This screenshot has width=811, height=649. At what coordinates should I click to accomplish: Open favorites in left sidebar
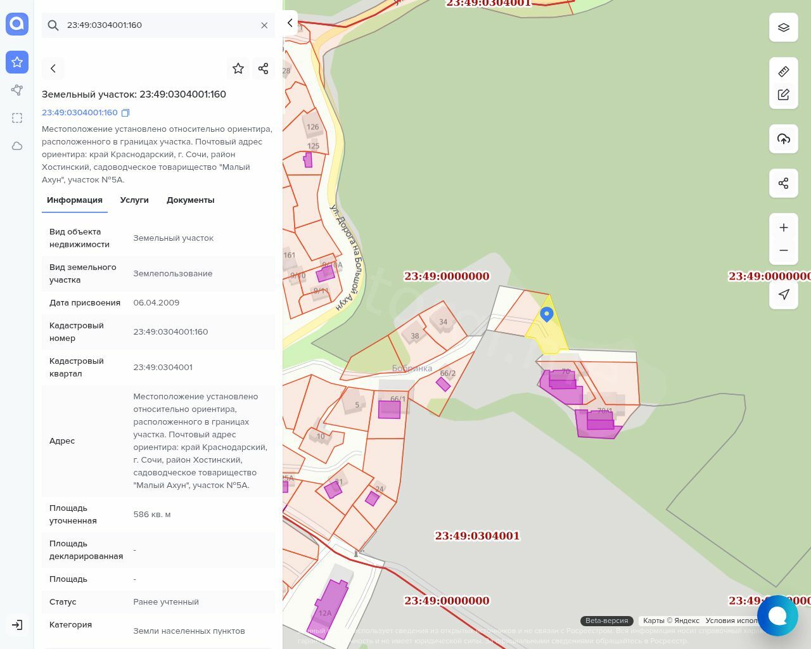[x=17, y=62]
